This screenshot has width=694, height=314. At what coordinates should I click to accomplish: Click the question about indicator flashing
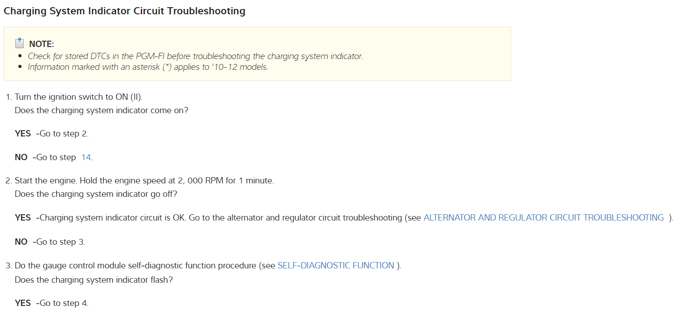[x=94, y=280]
